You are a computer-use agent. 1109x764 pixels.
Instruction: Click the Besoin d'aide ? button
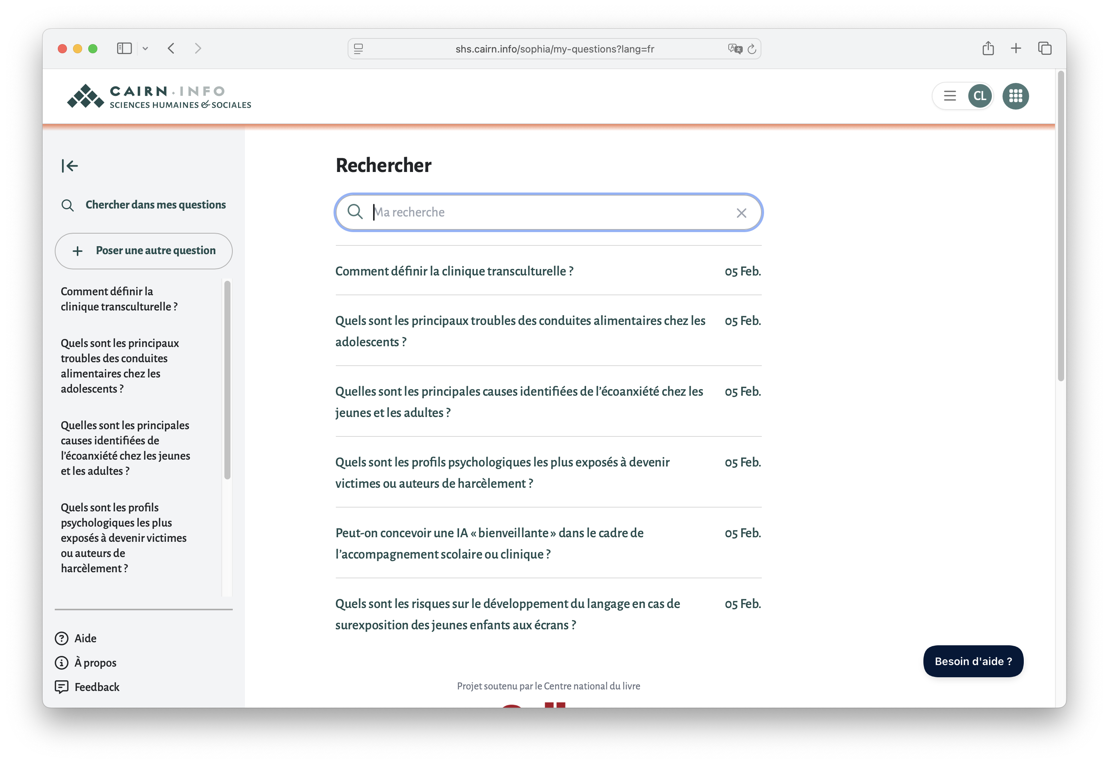pos(973,661)
